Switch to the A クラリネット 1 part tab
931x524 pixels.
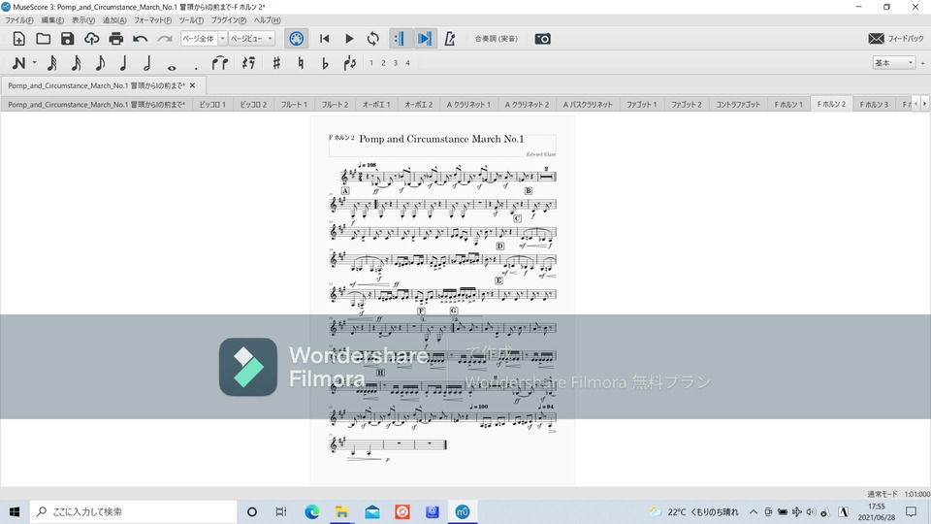point(468,105)
